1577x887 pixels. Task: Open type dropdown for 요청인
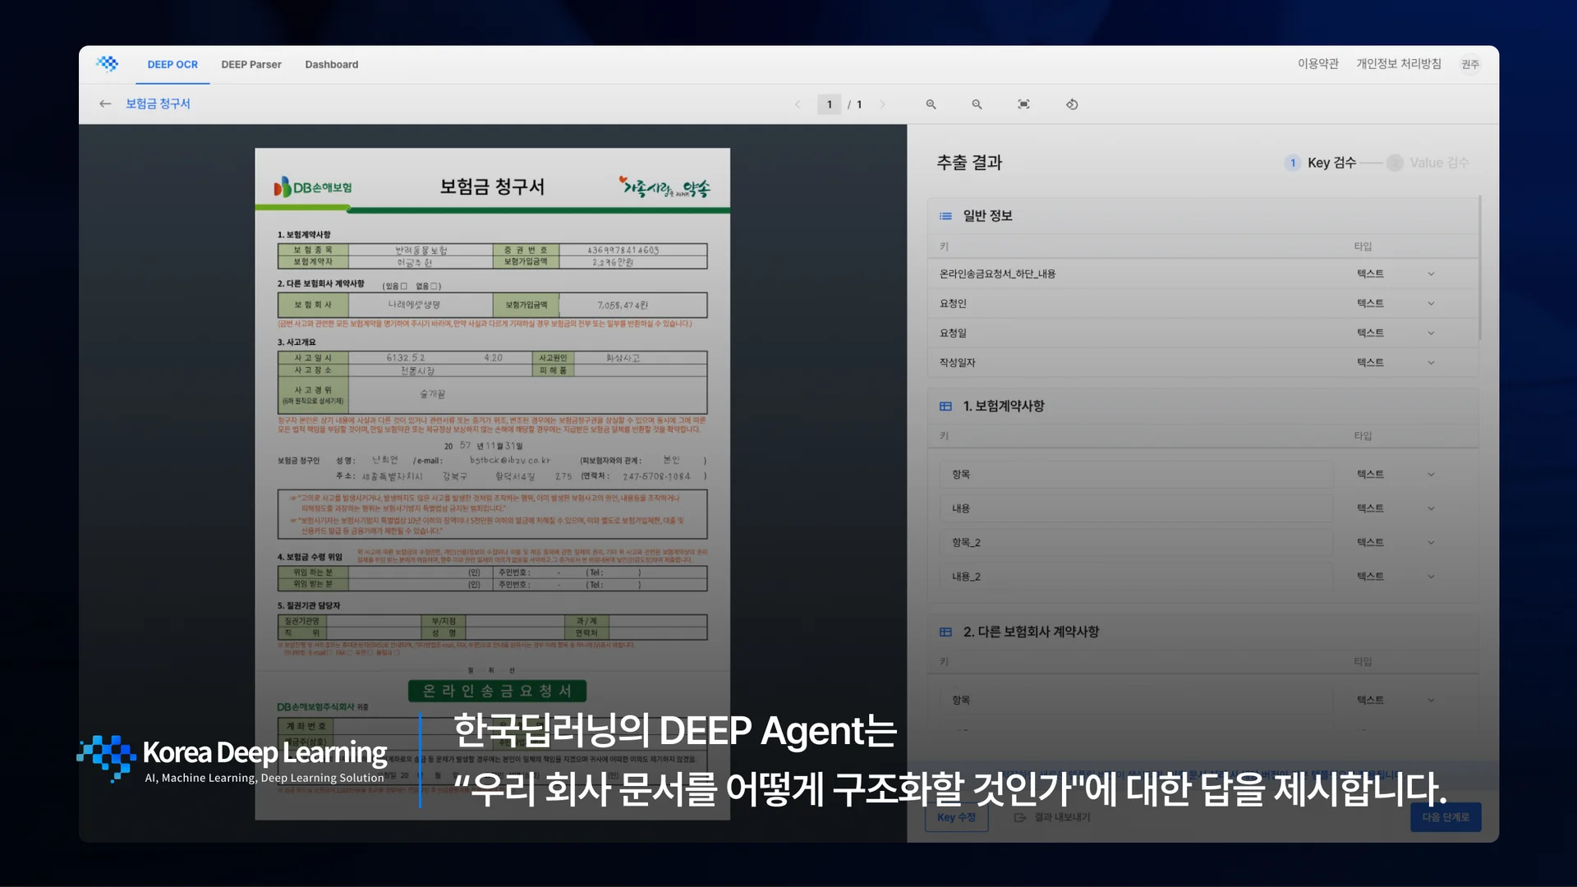1431,304
